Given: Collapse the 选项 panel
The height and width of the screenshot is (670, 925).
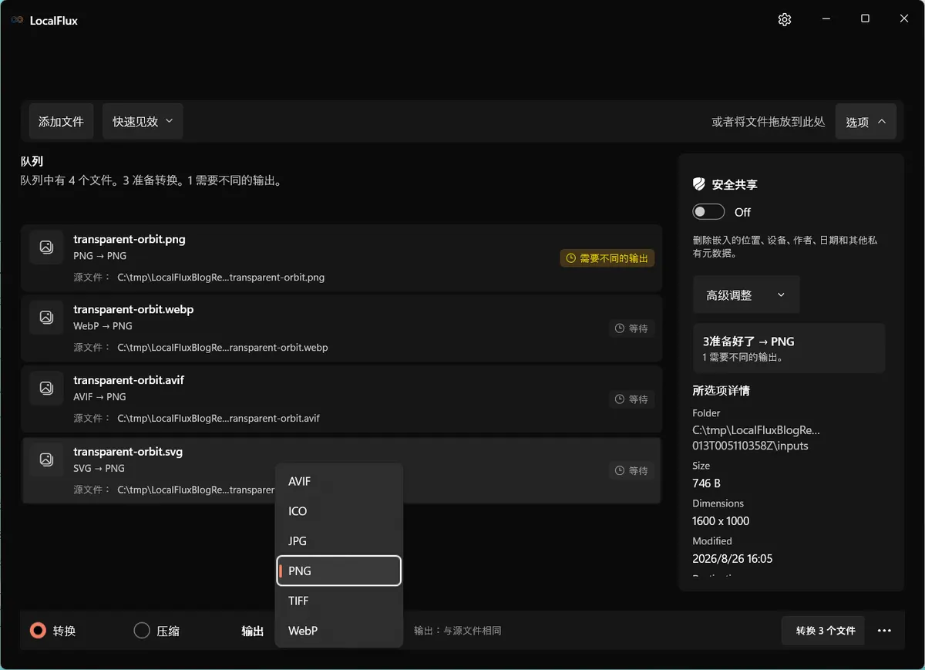Looking at the screenshot, I should coord(866,121).
